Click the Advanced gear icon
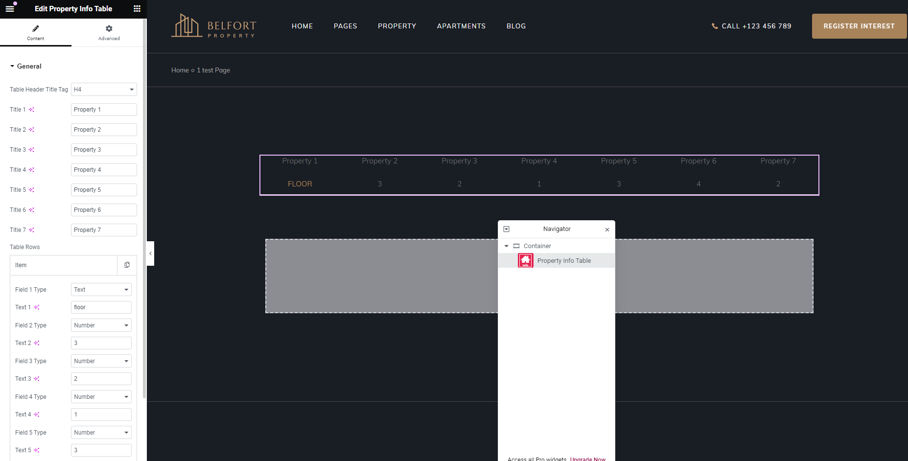 pos(109,28)
